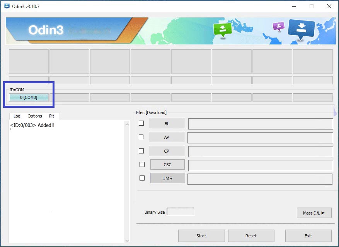This screenshot has width=339, height=247.
Task: Minimize the Odin3 window
Action: [294, 6]
